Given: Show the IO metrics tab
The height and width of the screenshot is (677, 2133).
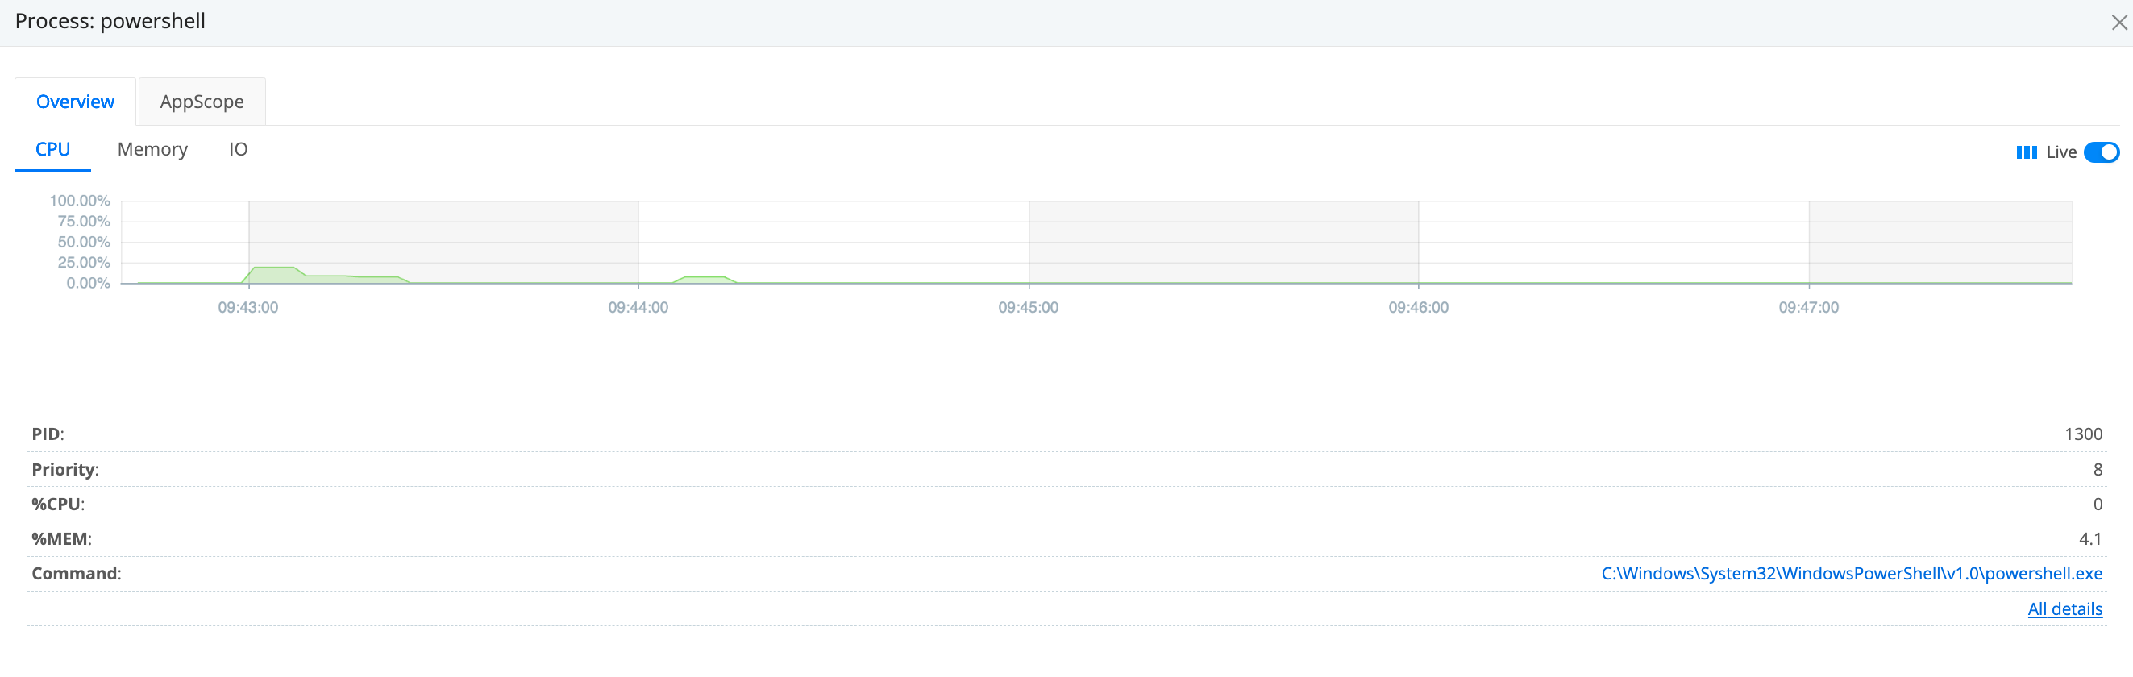Looking at the screenshot, I should tap(238, 149).
